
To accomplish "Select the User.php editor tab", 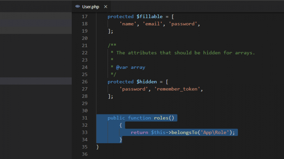I will pos(91,7).
